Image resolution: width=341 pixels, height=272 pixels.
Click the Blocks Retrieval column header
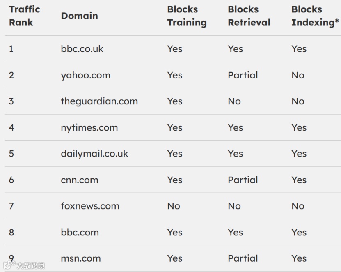[x=249, y=16]
